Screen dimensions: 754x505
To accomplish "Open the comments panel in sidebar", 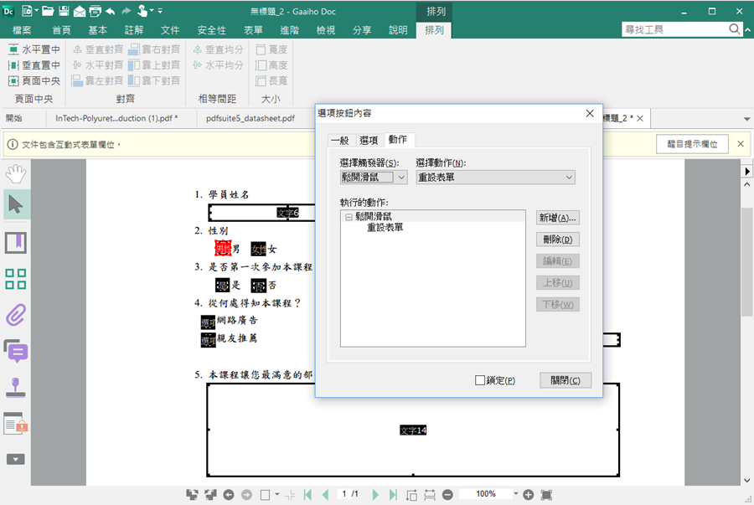I will (15, 352).
